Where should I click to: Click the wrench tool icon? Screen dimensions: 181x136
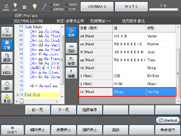coord(44,7)
